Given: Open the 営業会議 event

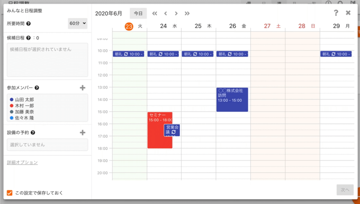Looking at the screenshot, I should (x=172, y=130).
